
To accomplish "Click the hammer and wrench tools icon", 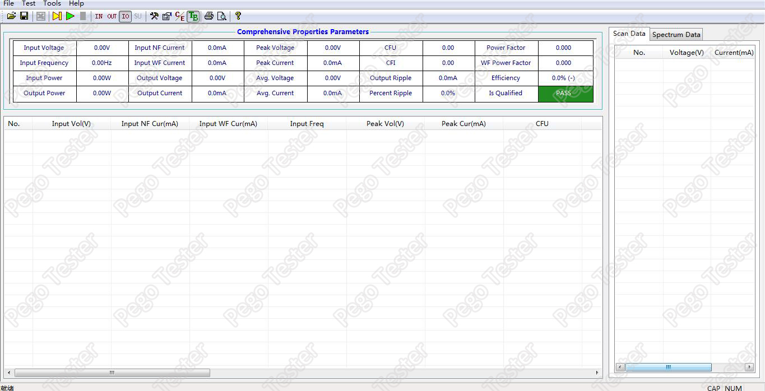I will click(154, 16).
